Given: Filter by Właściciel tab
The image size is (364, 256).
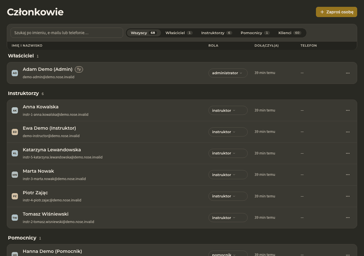Looking at the screenshot, I should click(x=179, y=33).
